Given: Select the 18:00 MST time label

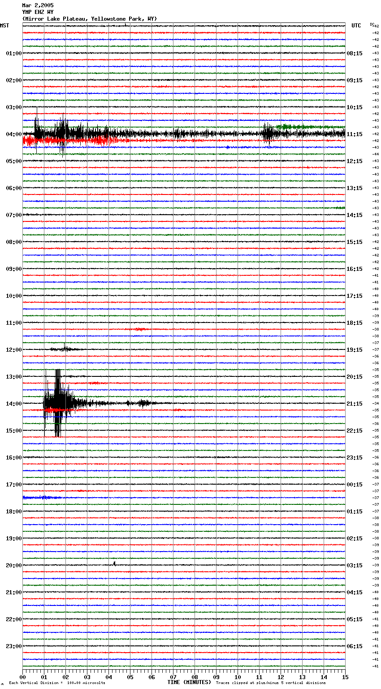Looking at the screenshot, I should click(14, 512).
